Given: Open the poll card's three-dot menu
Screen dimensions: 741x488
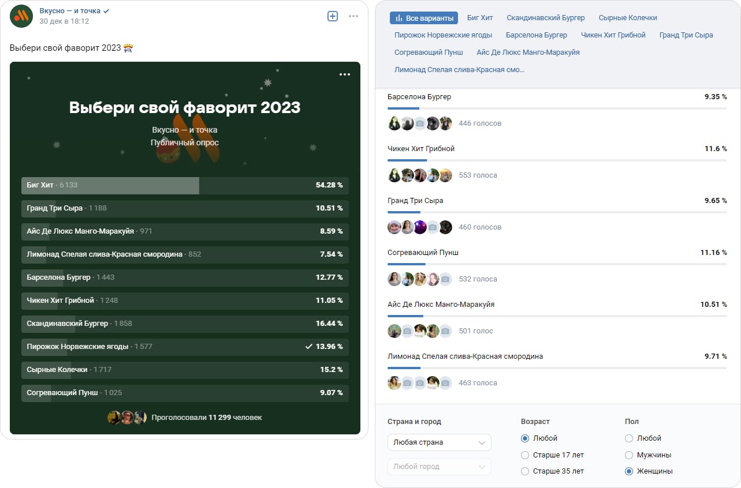Looking at the screenshot, I should click(345, 74).
